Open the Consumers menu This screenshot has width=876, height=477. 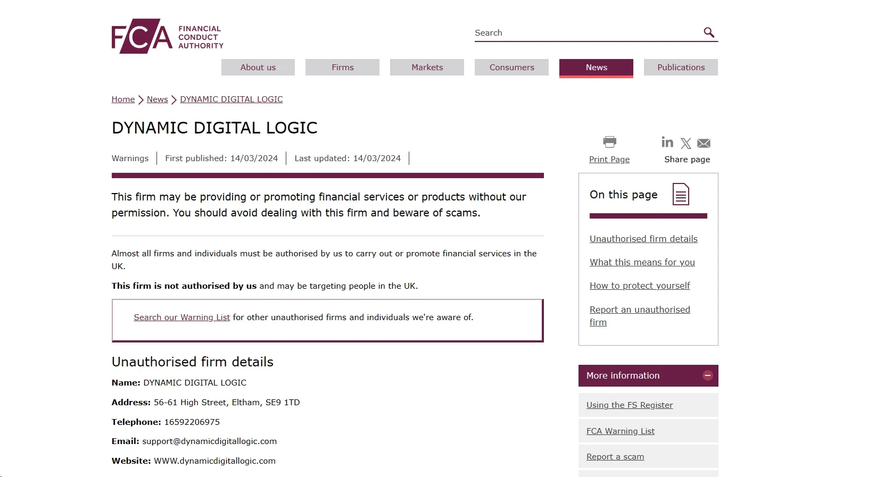[512, 68]
